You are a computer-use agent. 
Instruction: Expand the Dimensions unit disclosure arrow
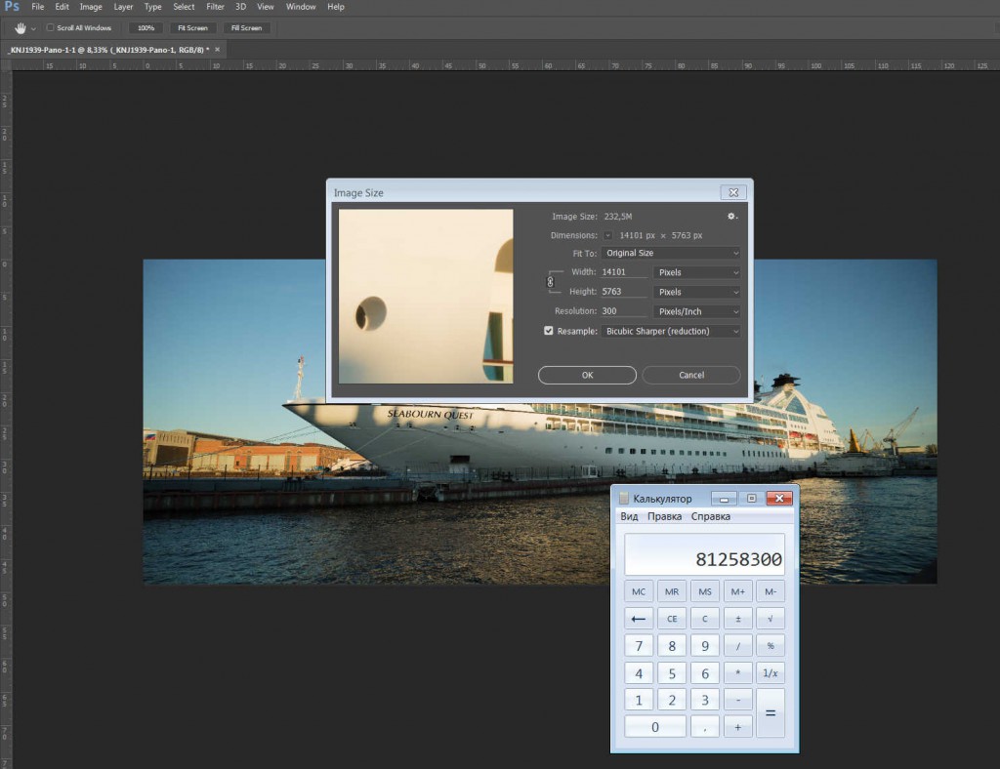tap(608, 235)
